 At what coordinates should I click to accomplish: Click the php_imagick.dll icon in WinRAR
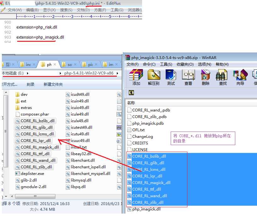coord(129,209)
